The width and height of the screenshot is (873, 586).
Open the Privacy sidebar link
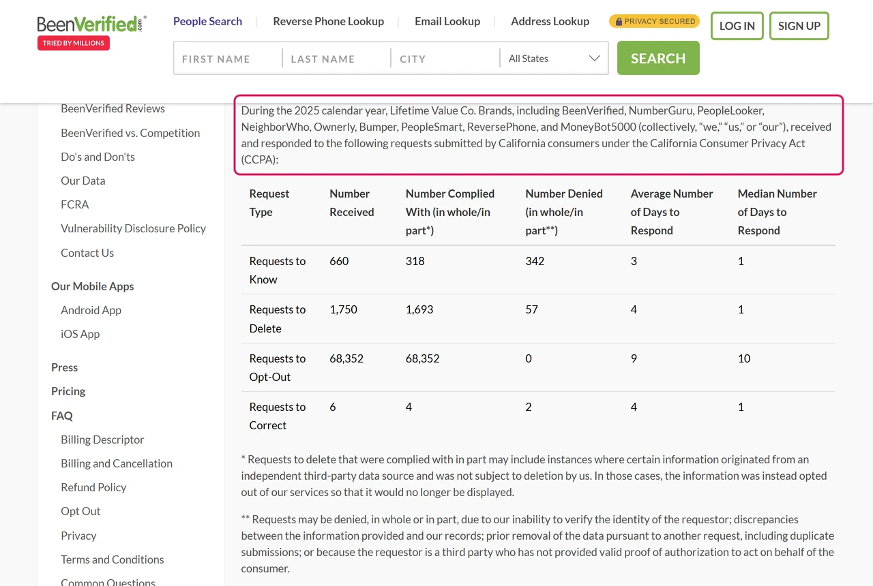click(x=78, y=536)
